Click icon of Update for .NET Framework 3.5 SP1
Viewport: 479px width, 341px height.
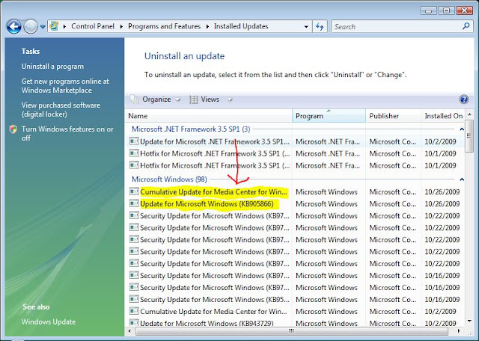pyautogui.click(x=134, y=141)
